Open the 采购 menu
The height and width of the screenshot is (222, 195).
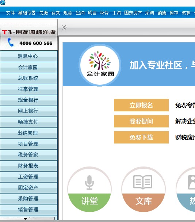coord(150,13)
